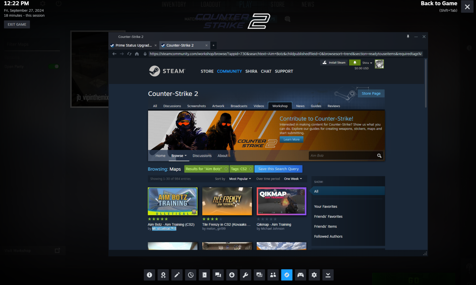476x285 pixels.
Task: Go forward in overlay browser
Action: pos(122,54)
